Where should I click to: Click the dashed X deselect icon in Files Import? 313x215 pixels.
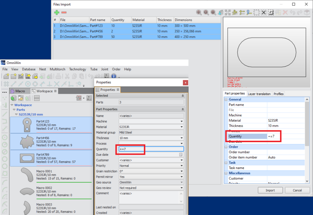(263, 13)
